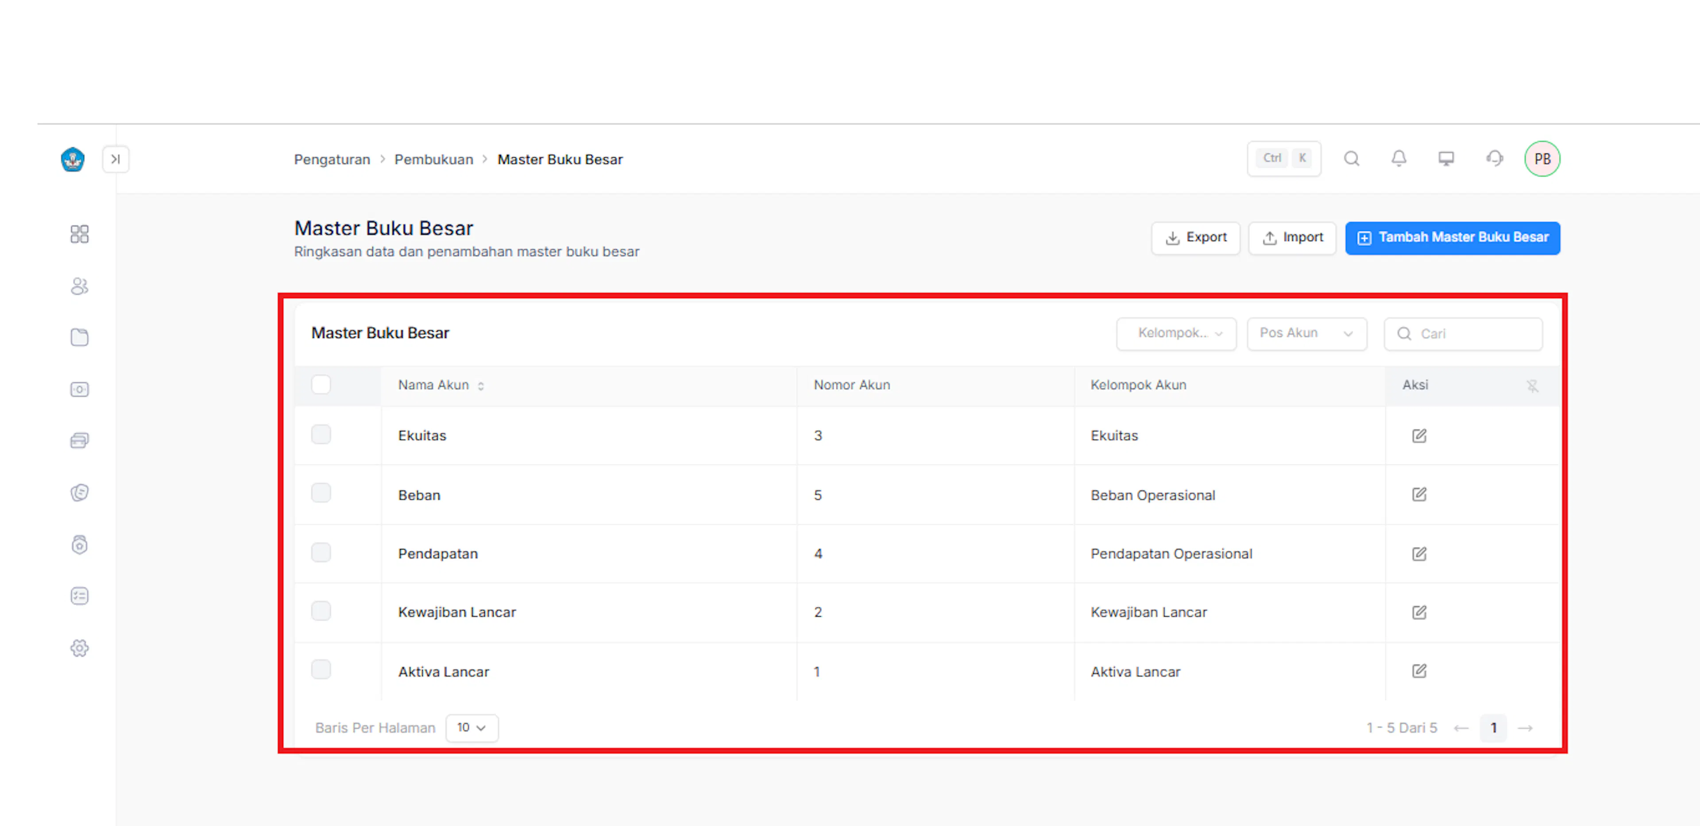Viewport: 1700px width, 826px height.
Task: Click Beban Operasional cell
Action: pyautogui.click(x=1152, y=496)
